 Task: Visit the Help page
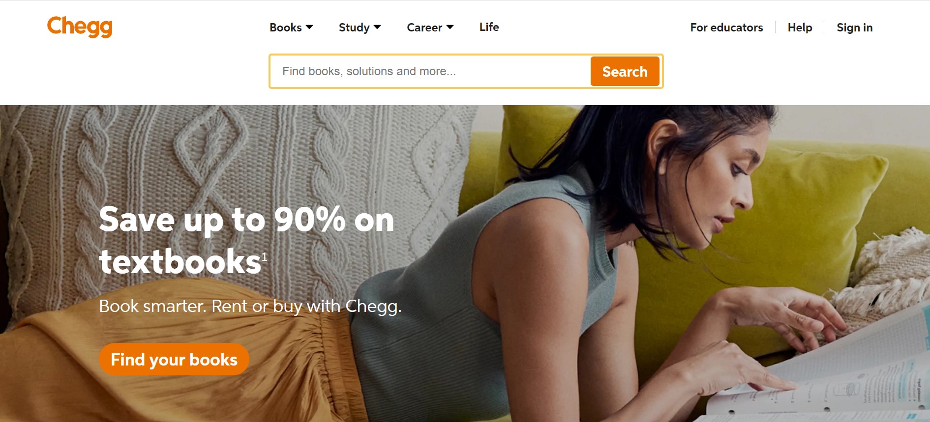click(x=800, y=28)
